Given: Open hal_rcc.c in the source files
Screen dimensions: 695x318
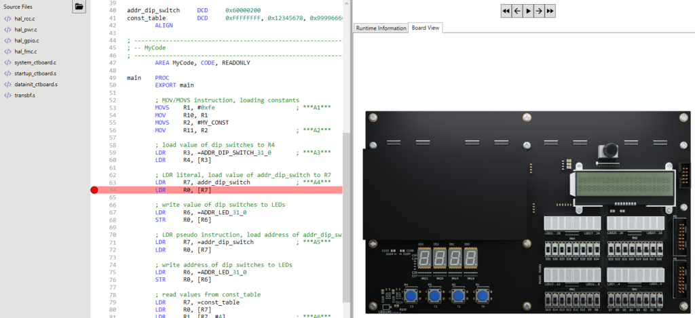Looking at the screenshot, I should coord(25,19).
